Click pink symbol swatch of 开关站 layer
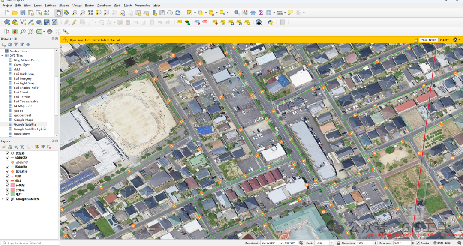 click(12, 186)
